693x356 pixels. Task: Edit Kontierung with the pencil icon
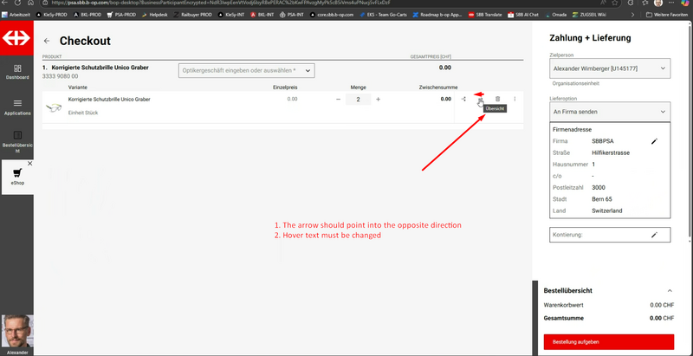(x=655, y=235)
